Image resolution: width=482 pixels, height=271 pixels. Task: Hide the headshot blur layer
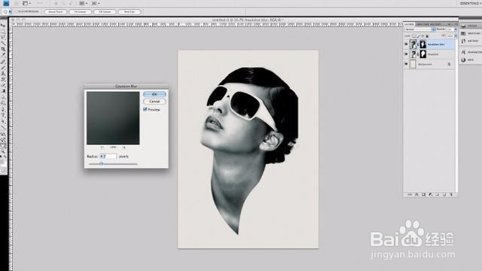(x=407, y=44)
